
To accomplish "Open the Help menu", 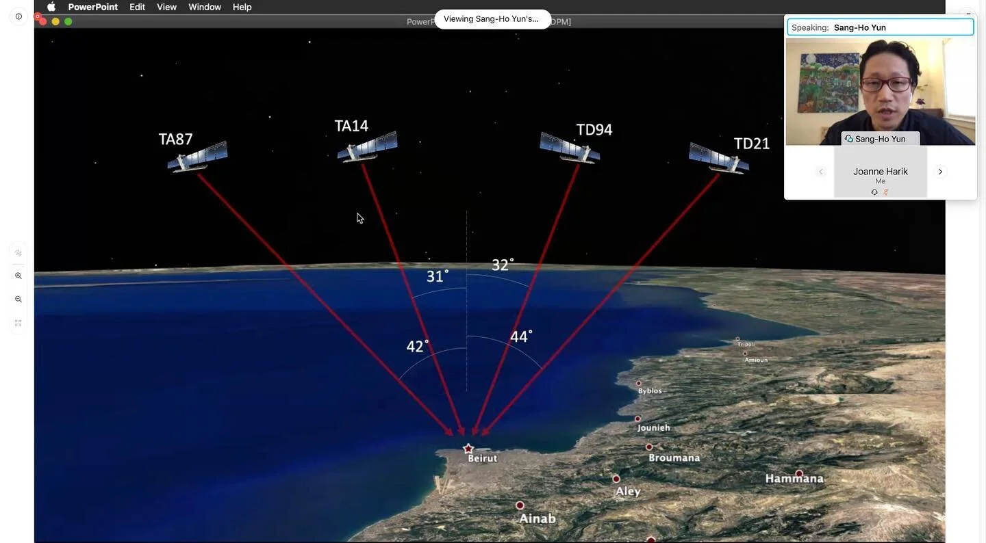I will click(242, 7).
